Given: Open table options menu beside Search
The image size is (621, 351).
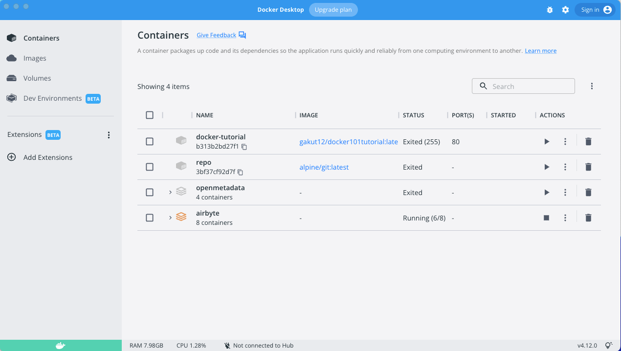Looking at the screenshot, I should [x=592, y=86].
